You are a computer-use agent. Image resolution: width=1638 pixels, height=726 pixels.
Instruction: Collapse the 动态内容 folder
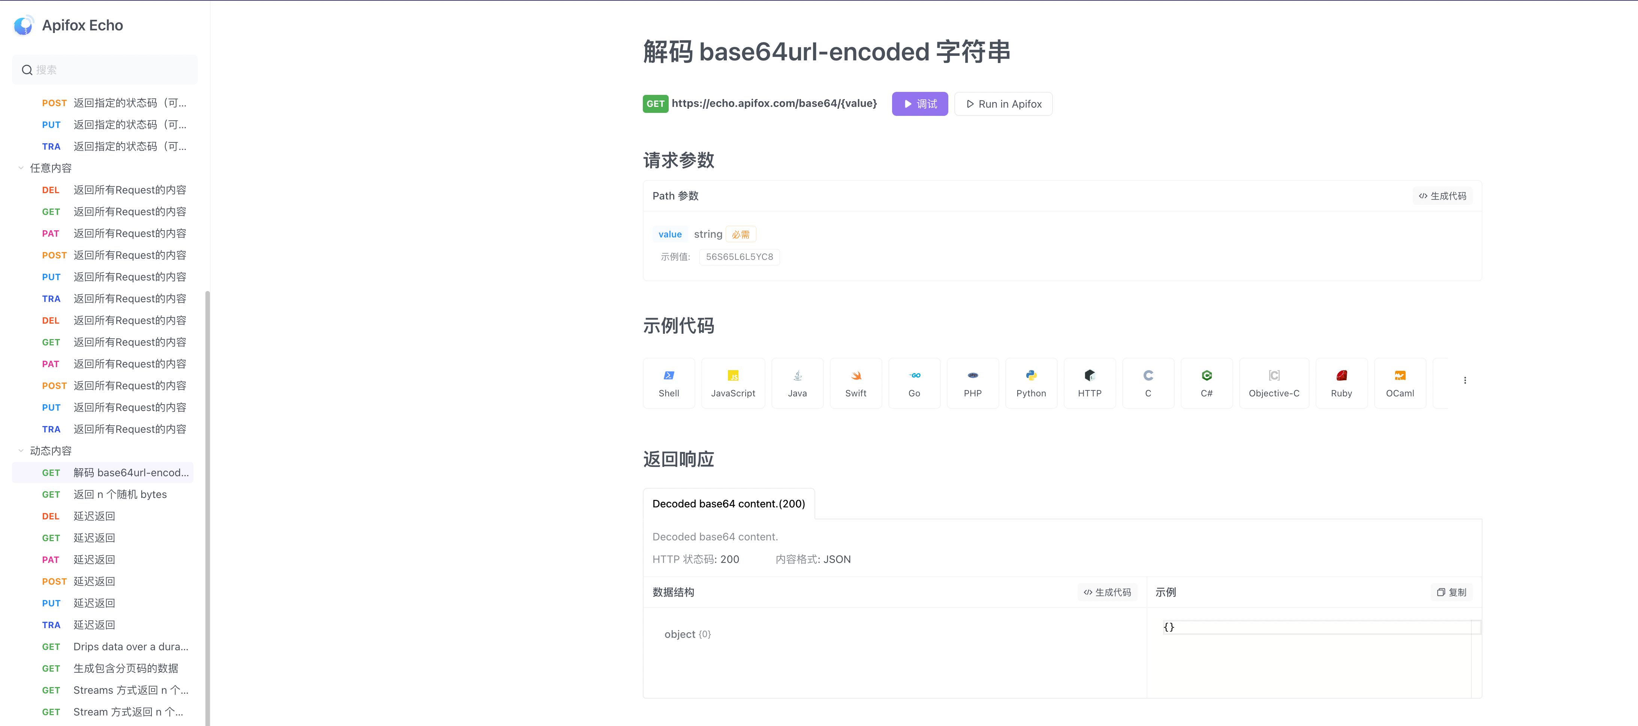click(x=21, y=450)
